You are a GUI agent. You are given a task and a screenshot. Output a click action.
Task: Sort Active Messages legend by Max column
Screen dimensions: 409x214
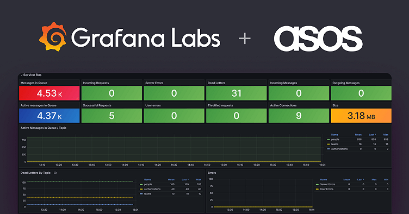pos(386,135)
